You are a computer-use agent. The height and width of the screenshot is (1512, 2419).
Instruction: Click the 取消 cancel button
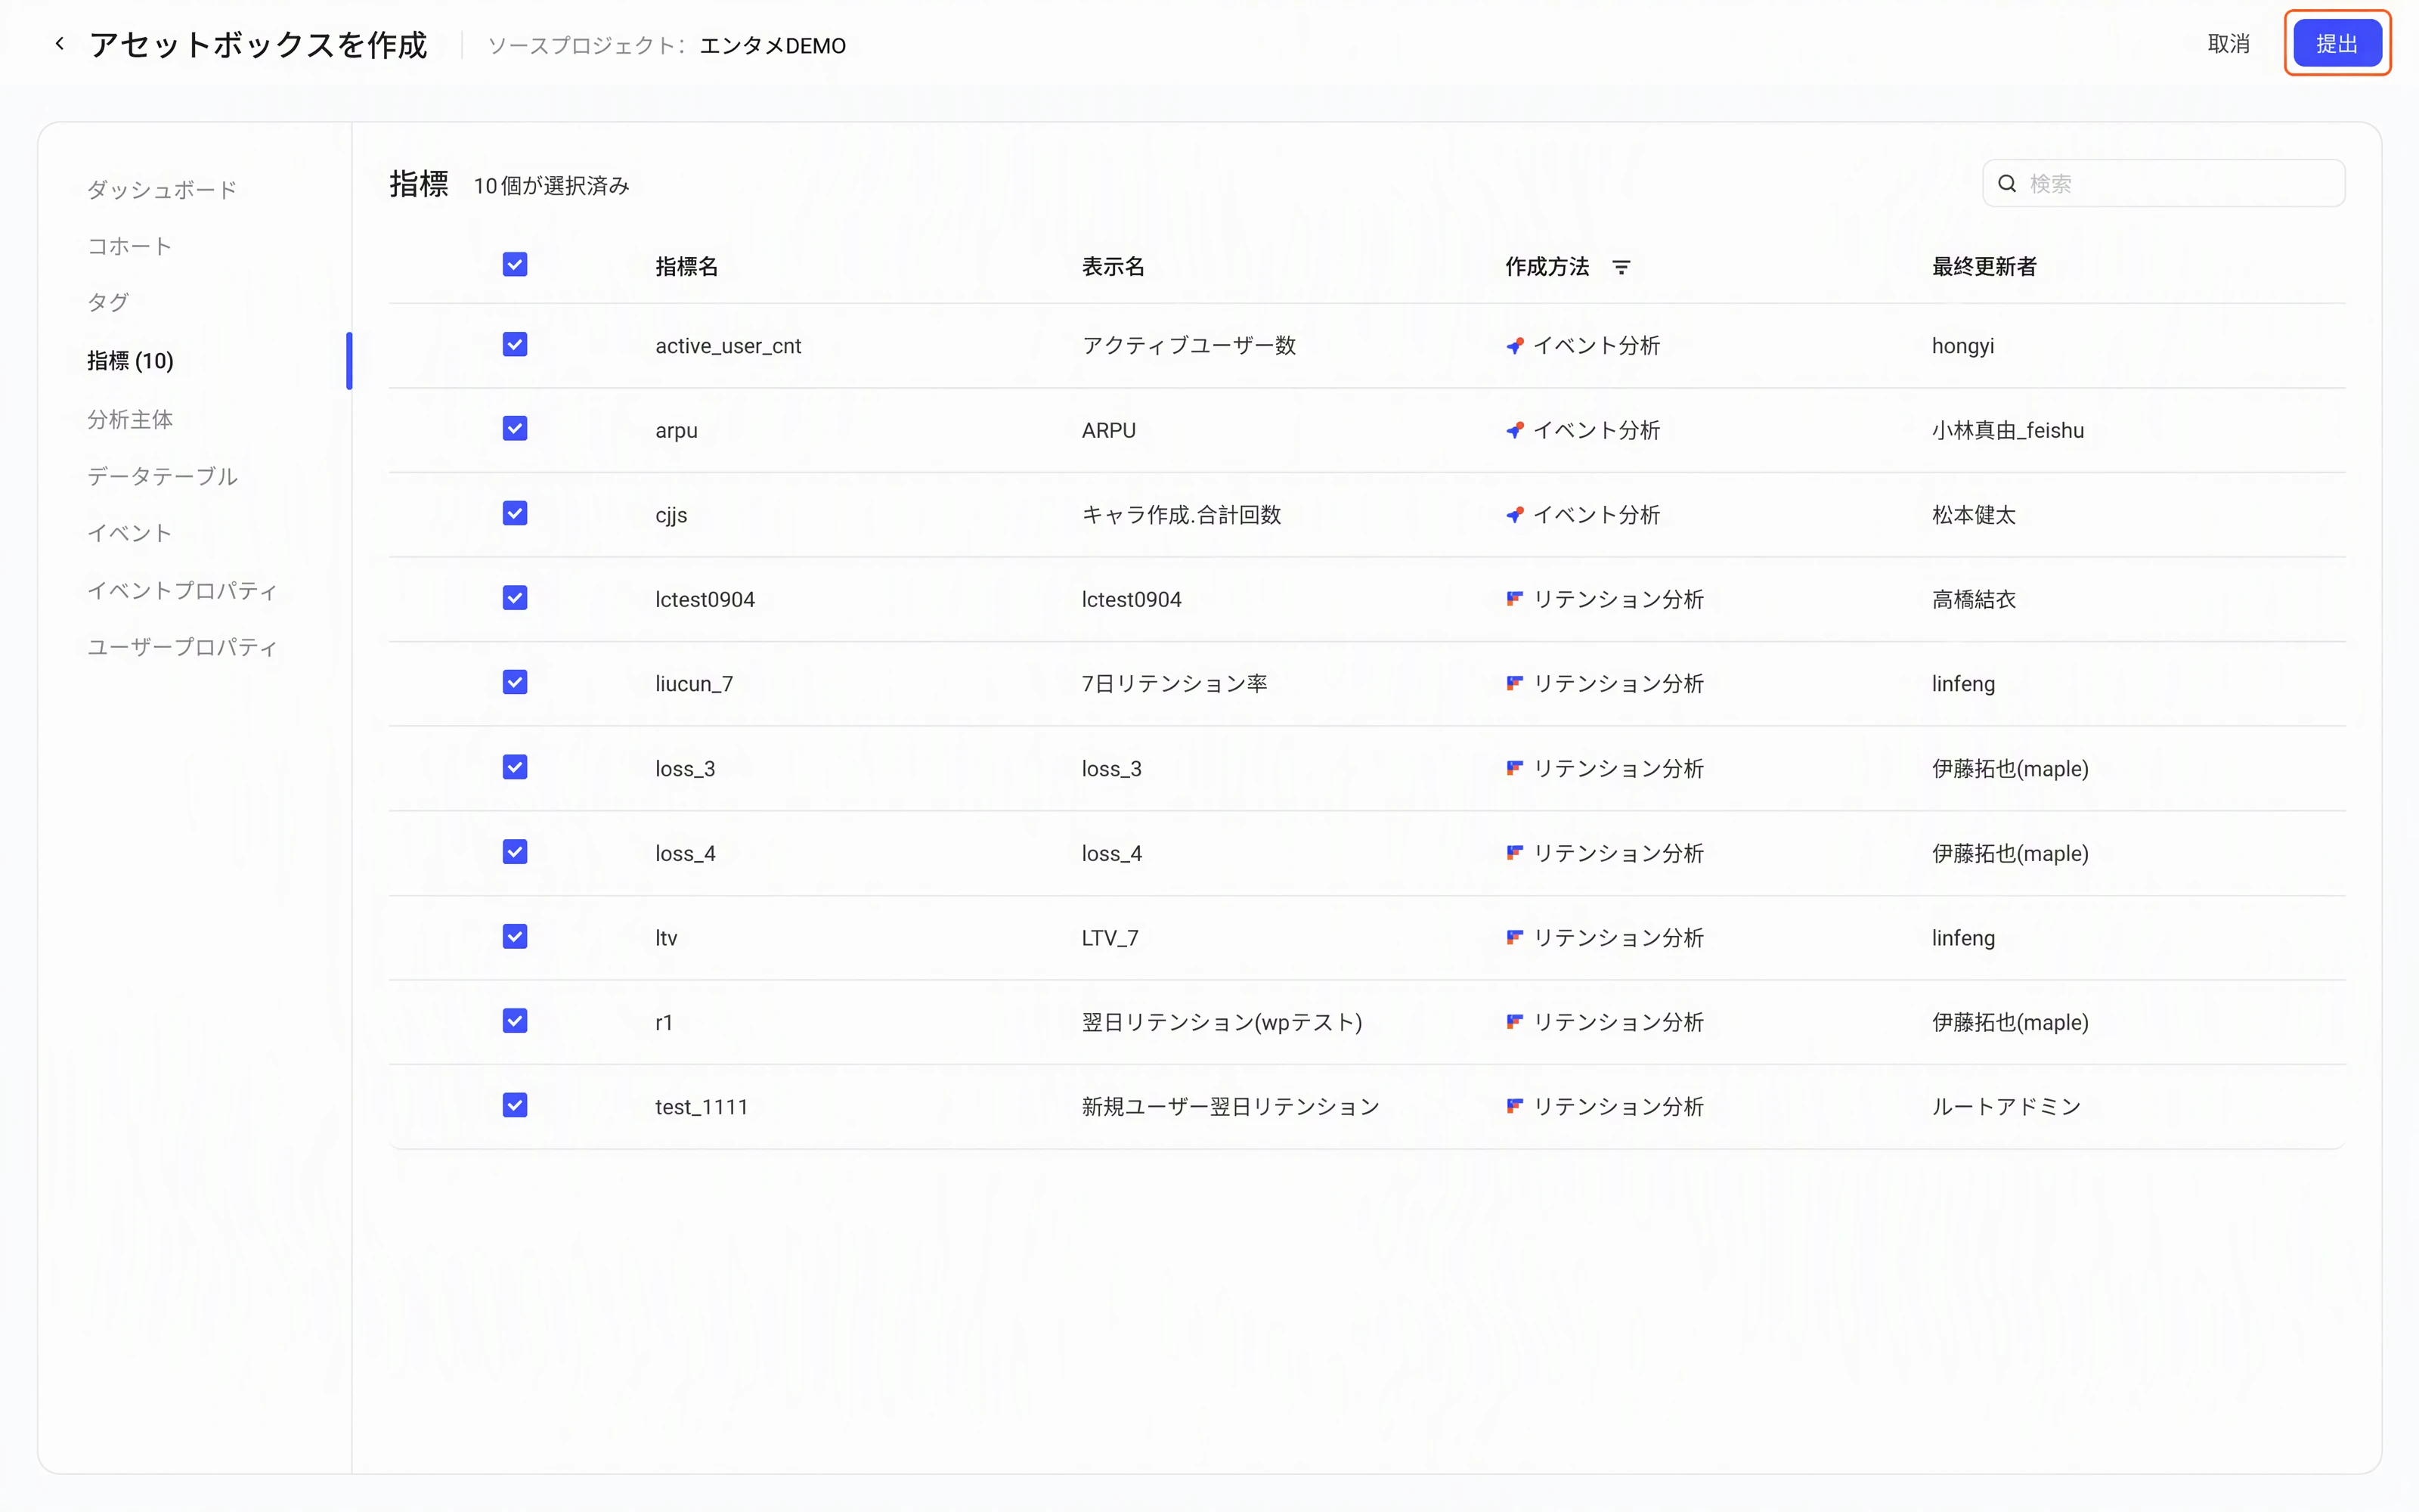pos(2228,44)
